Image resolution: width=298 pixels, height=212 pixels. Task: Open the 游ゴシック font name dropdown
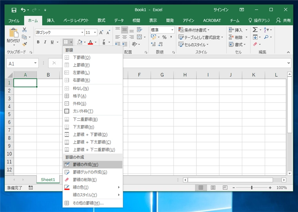[x=82, y=32]
